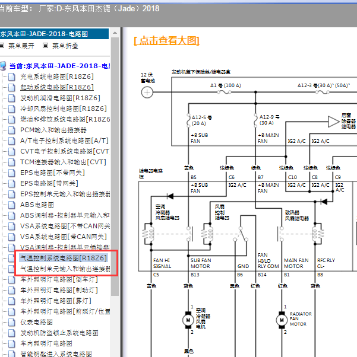Open 起动系统电路图[R18Z6] diagram
This screenshot has height=357, width=357.
(56, 87)
